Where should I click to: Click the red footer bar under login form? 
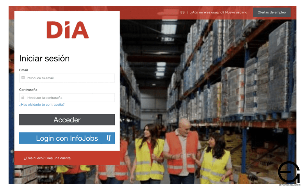[67, 158]
